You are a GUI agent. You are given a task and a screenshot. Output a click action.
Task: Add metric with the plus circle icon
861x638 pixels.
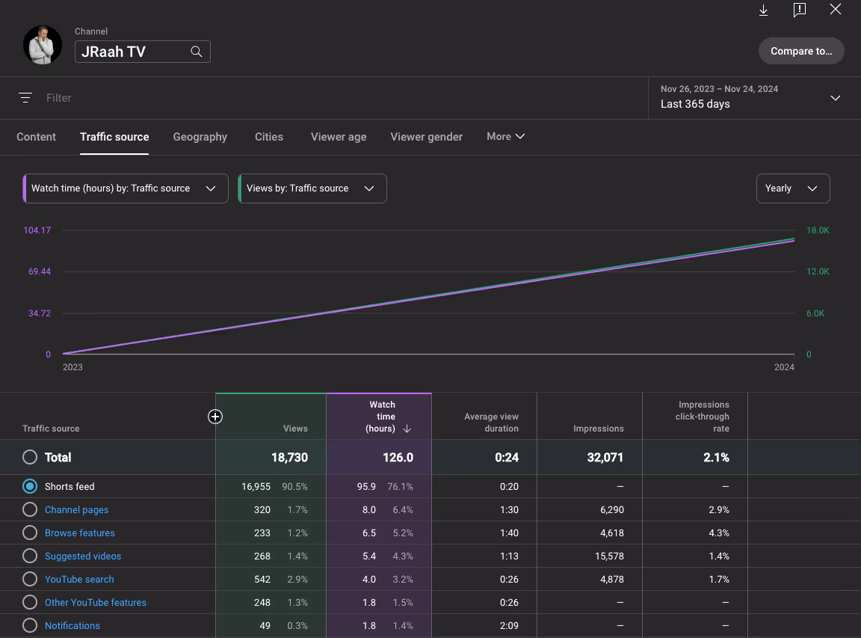coord(215,417)
